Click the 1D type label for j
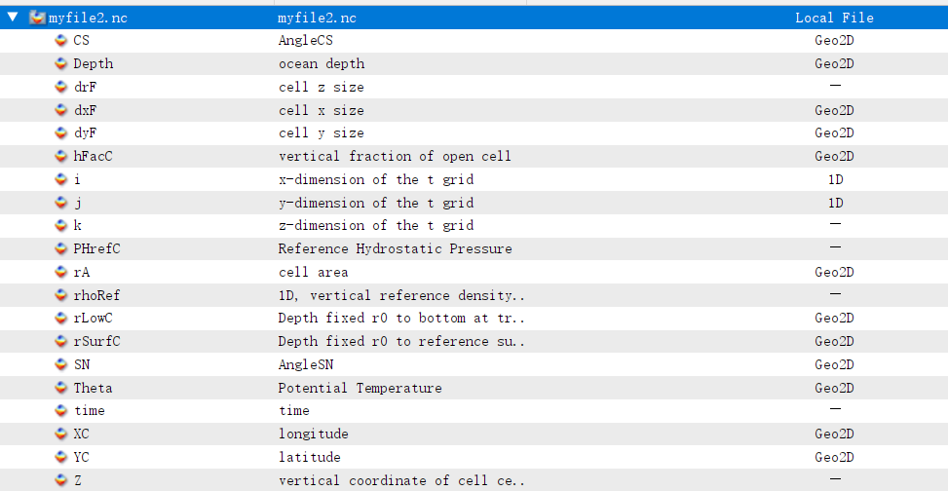 pyautogui.click(x=835, y=203)
